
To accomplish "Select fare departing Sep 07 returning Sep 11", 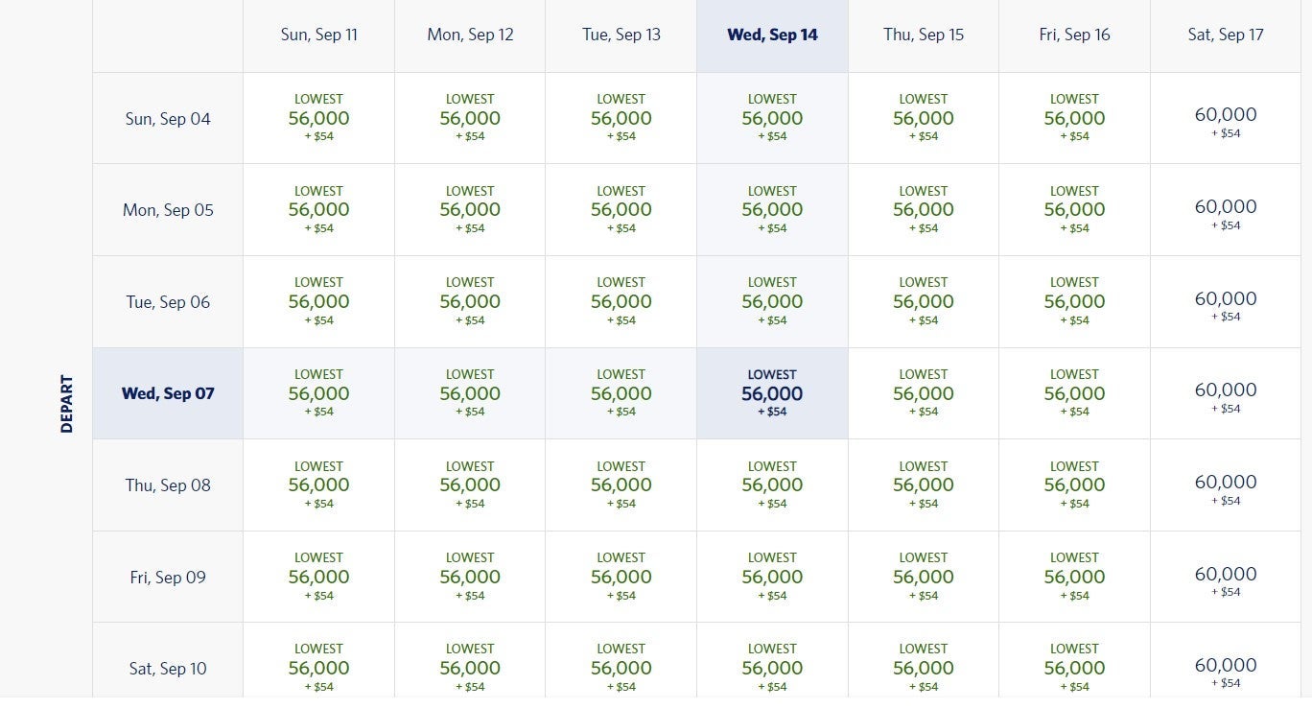I will click(318, 393).
